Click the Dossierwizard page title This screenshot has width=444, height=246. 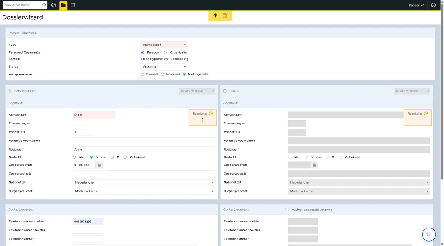tap(23, 17)
